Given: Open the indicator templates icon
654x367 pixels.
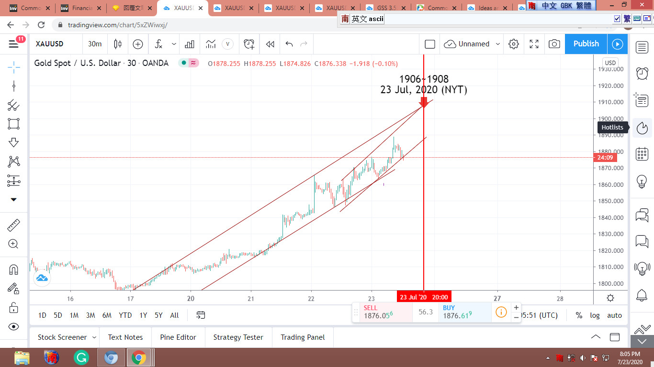Looking at the screenshot, I should coord(211,44).
